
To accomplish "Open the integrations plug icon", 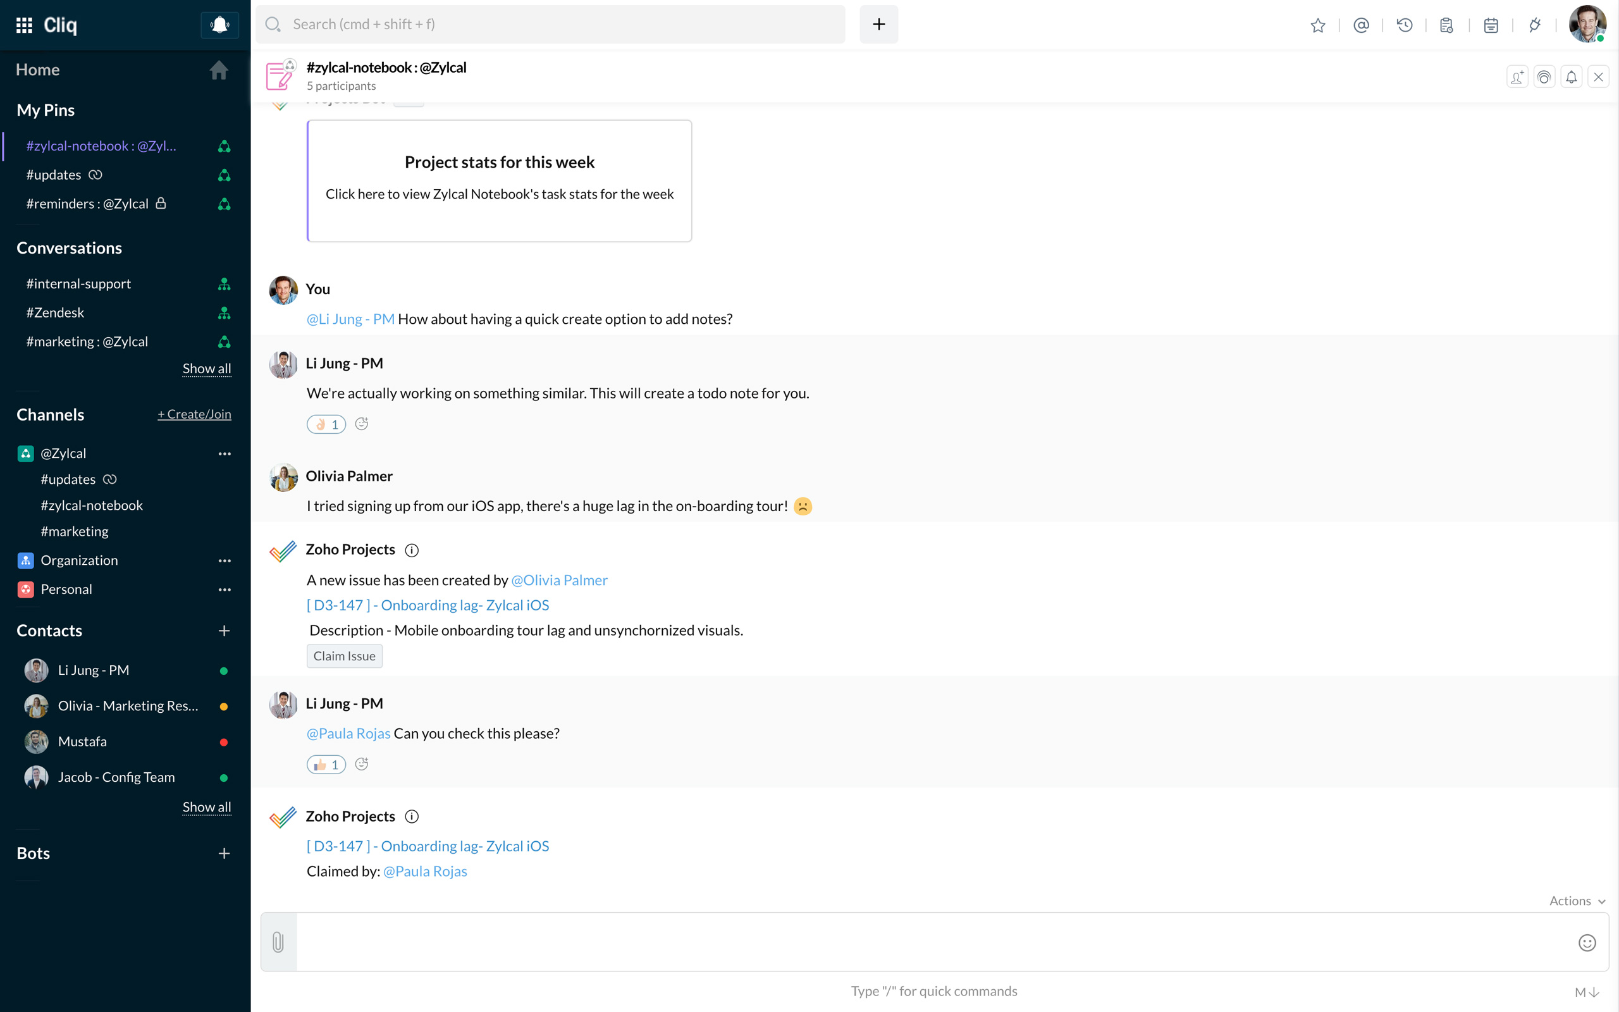I will (1534, 25).
